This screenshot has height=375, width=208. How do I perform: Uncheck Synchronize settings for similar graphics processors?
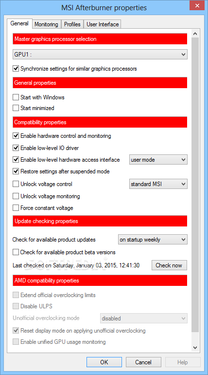[x=16, y=69]
